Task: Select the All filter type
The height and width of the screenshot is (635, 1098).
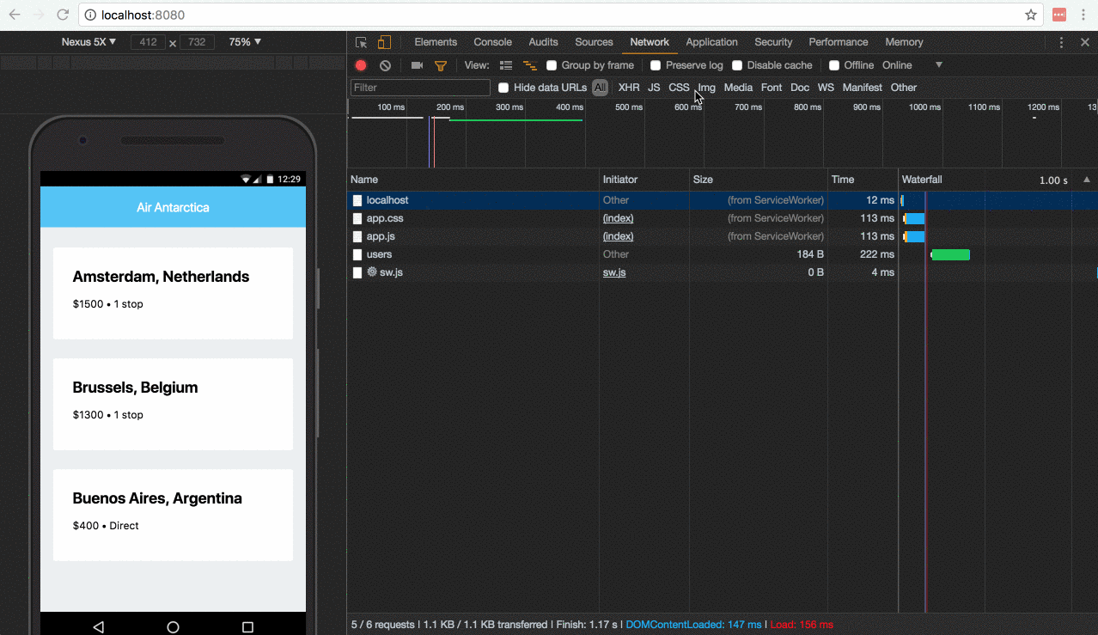Action: (600, 88)
